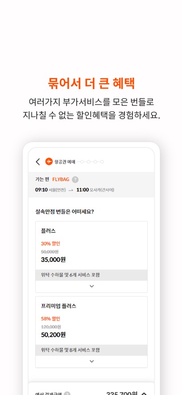Expand the 플러스 bundle details chevron

click(x=91, y=286)
